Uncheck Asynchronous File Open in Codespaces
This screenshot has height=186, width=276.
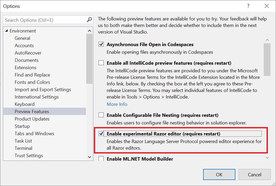pos(101,44)
